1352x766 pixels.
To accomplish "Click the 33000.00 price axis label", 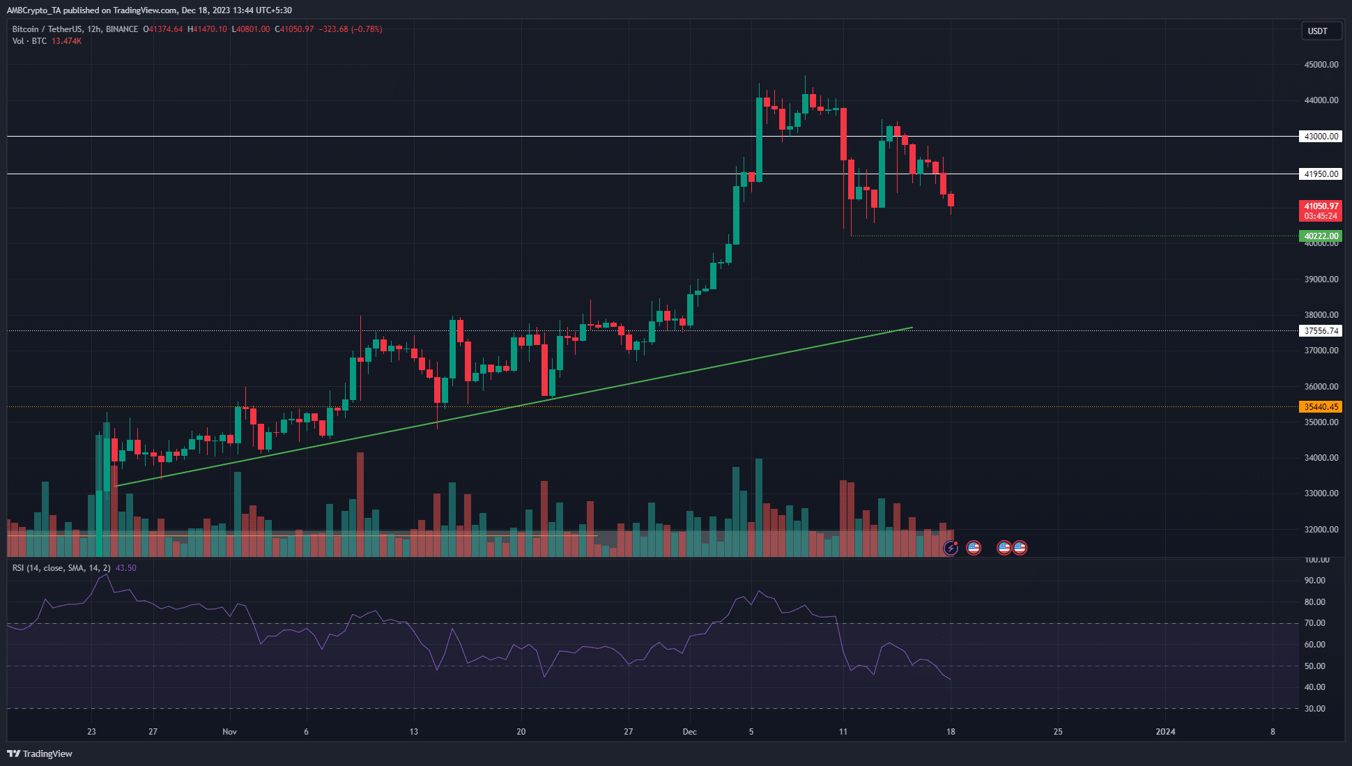I will point(1321,493).
